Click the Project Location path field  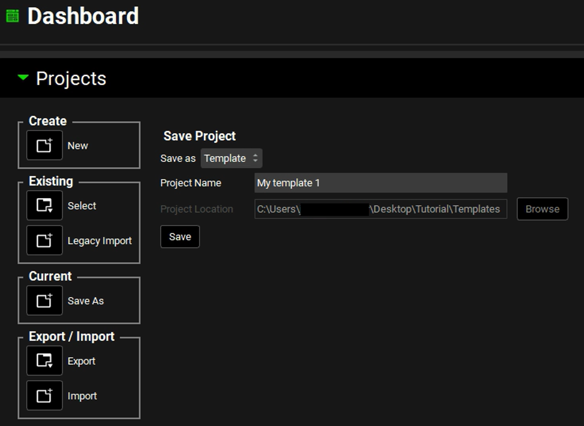[x=380, y=209]
